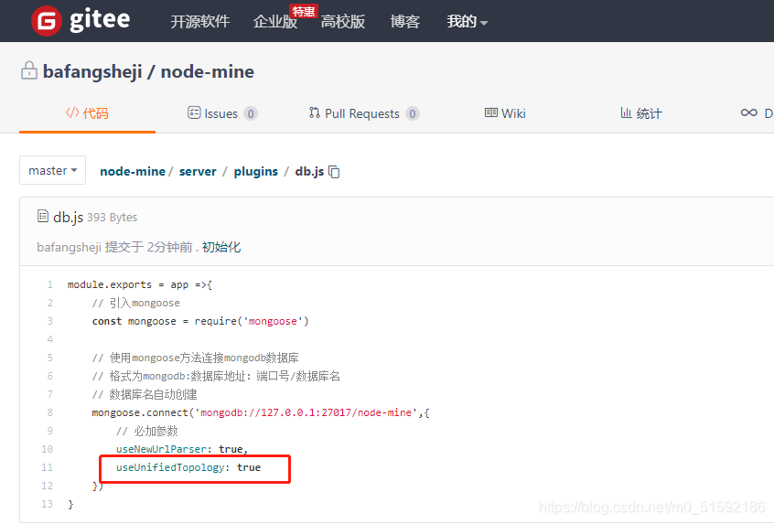
Task: Open the Wiki tab
Action: [505, 113]
